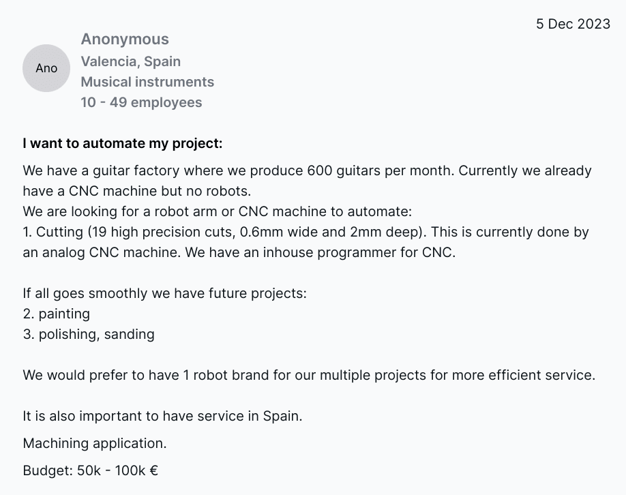Select the "2. painting" list item
The width and height of the screenshot is (626, 495).
click(x=56, y=314)
